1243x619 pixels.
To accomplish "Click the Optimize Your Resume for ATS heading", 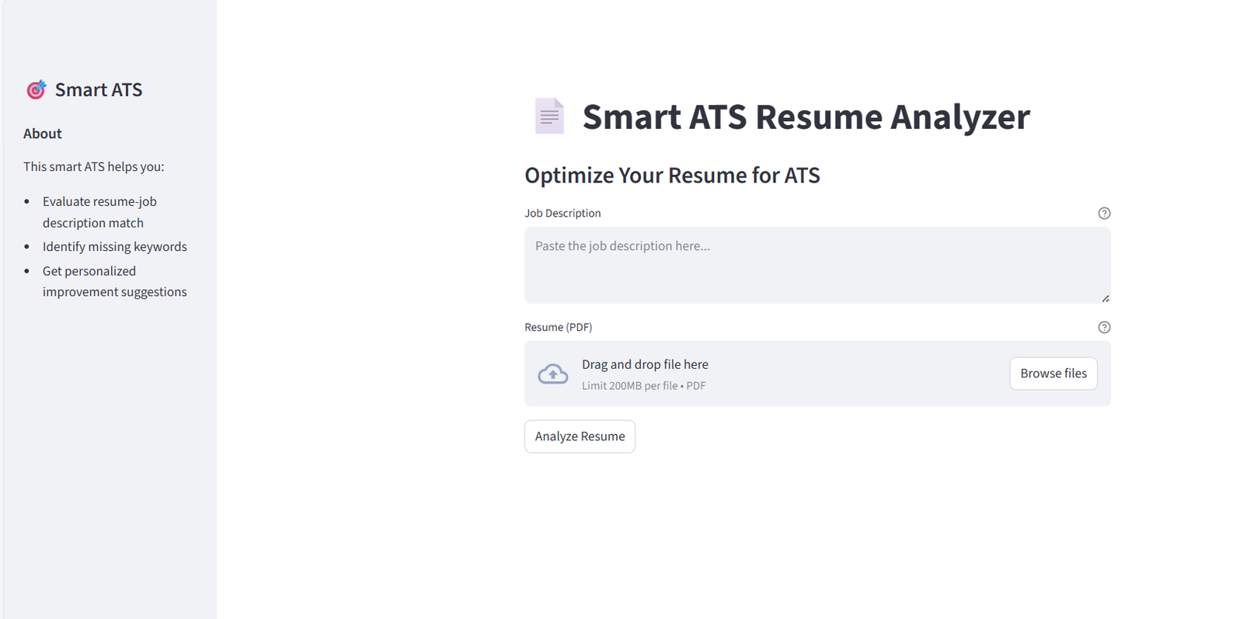I will (x=673, y=175).
